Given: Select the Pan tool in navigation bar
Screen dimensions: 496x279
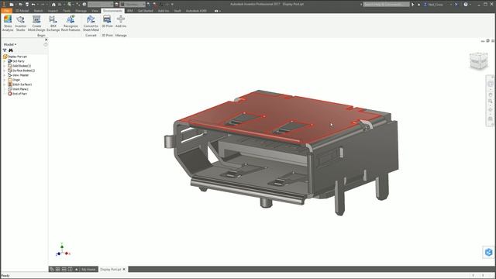Looking at the screenshot, I should pyautogui.click(x=491, y=95).
